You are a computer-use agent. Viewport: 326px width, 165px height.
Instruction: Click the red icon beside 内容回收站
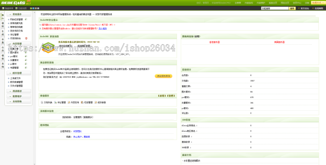coord(26,38)
